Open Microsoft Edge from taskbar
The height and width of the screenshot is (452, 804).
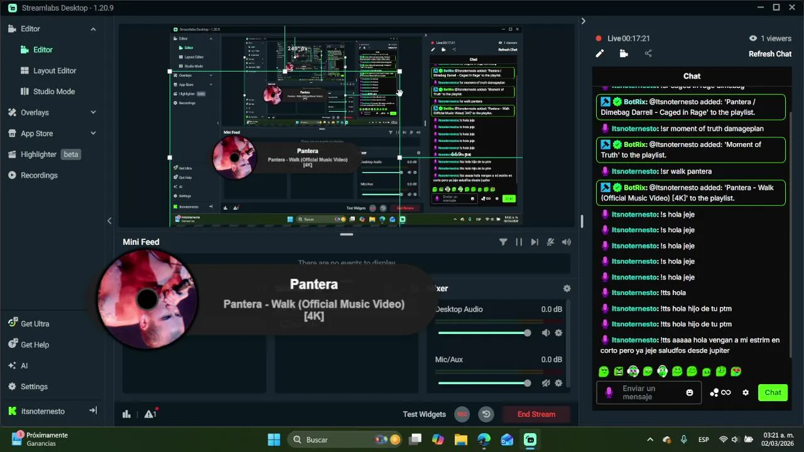click(484, 439)
